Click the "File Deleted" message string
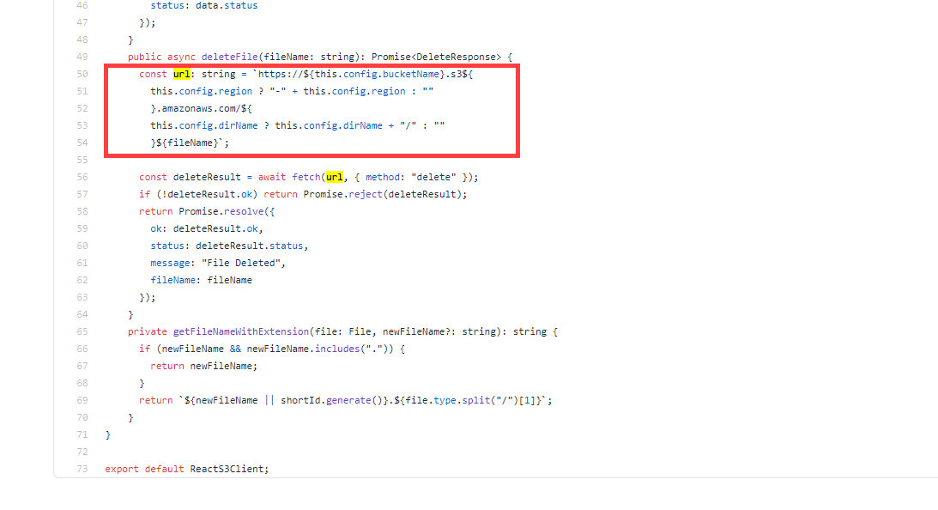Image resolution: width=938 pixels, height=510 pixels. tap(241, 263)
